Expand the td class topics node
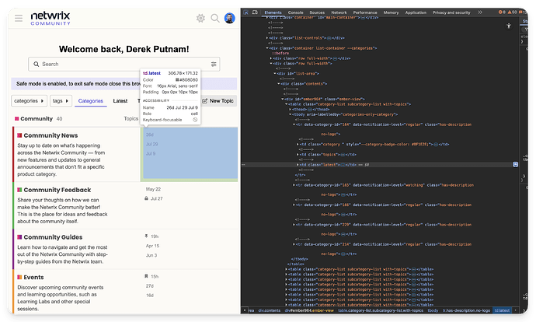The image size is (536, 322). click(298, 155)
